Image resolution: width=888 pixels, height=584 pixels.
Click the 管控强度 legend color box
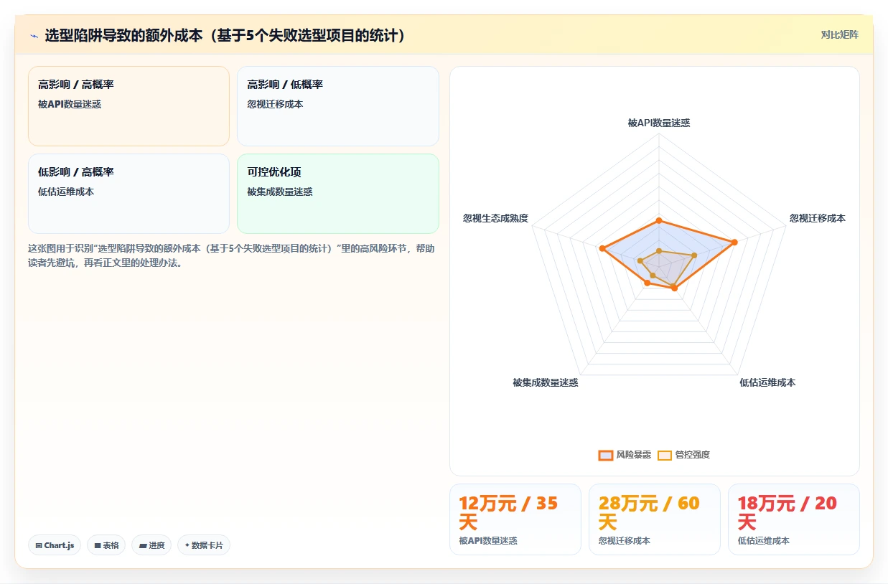[x=665, y=455]
